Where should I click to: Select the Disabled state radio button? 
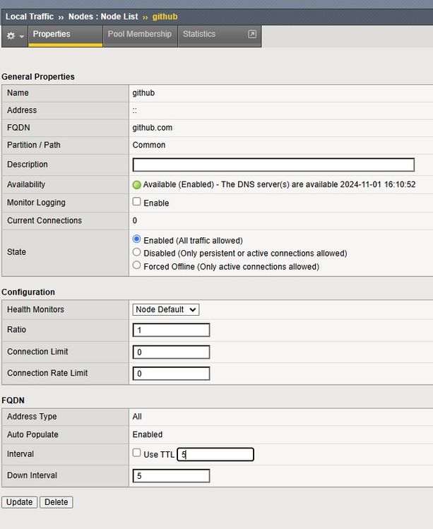tap(137, 252)
